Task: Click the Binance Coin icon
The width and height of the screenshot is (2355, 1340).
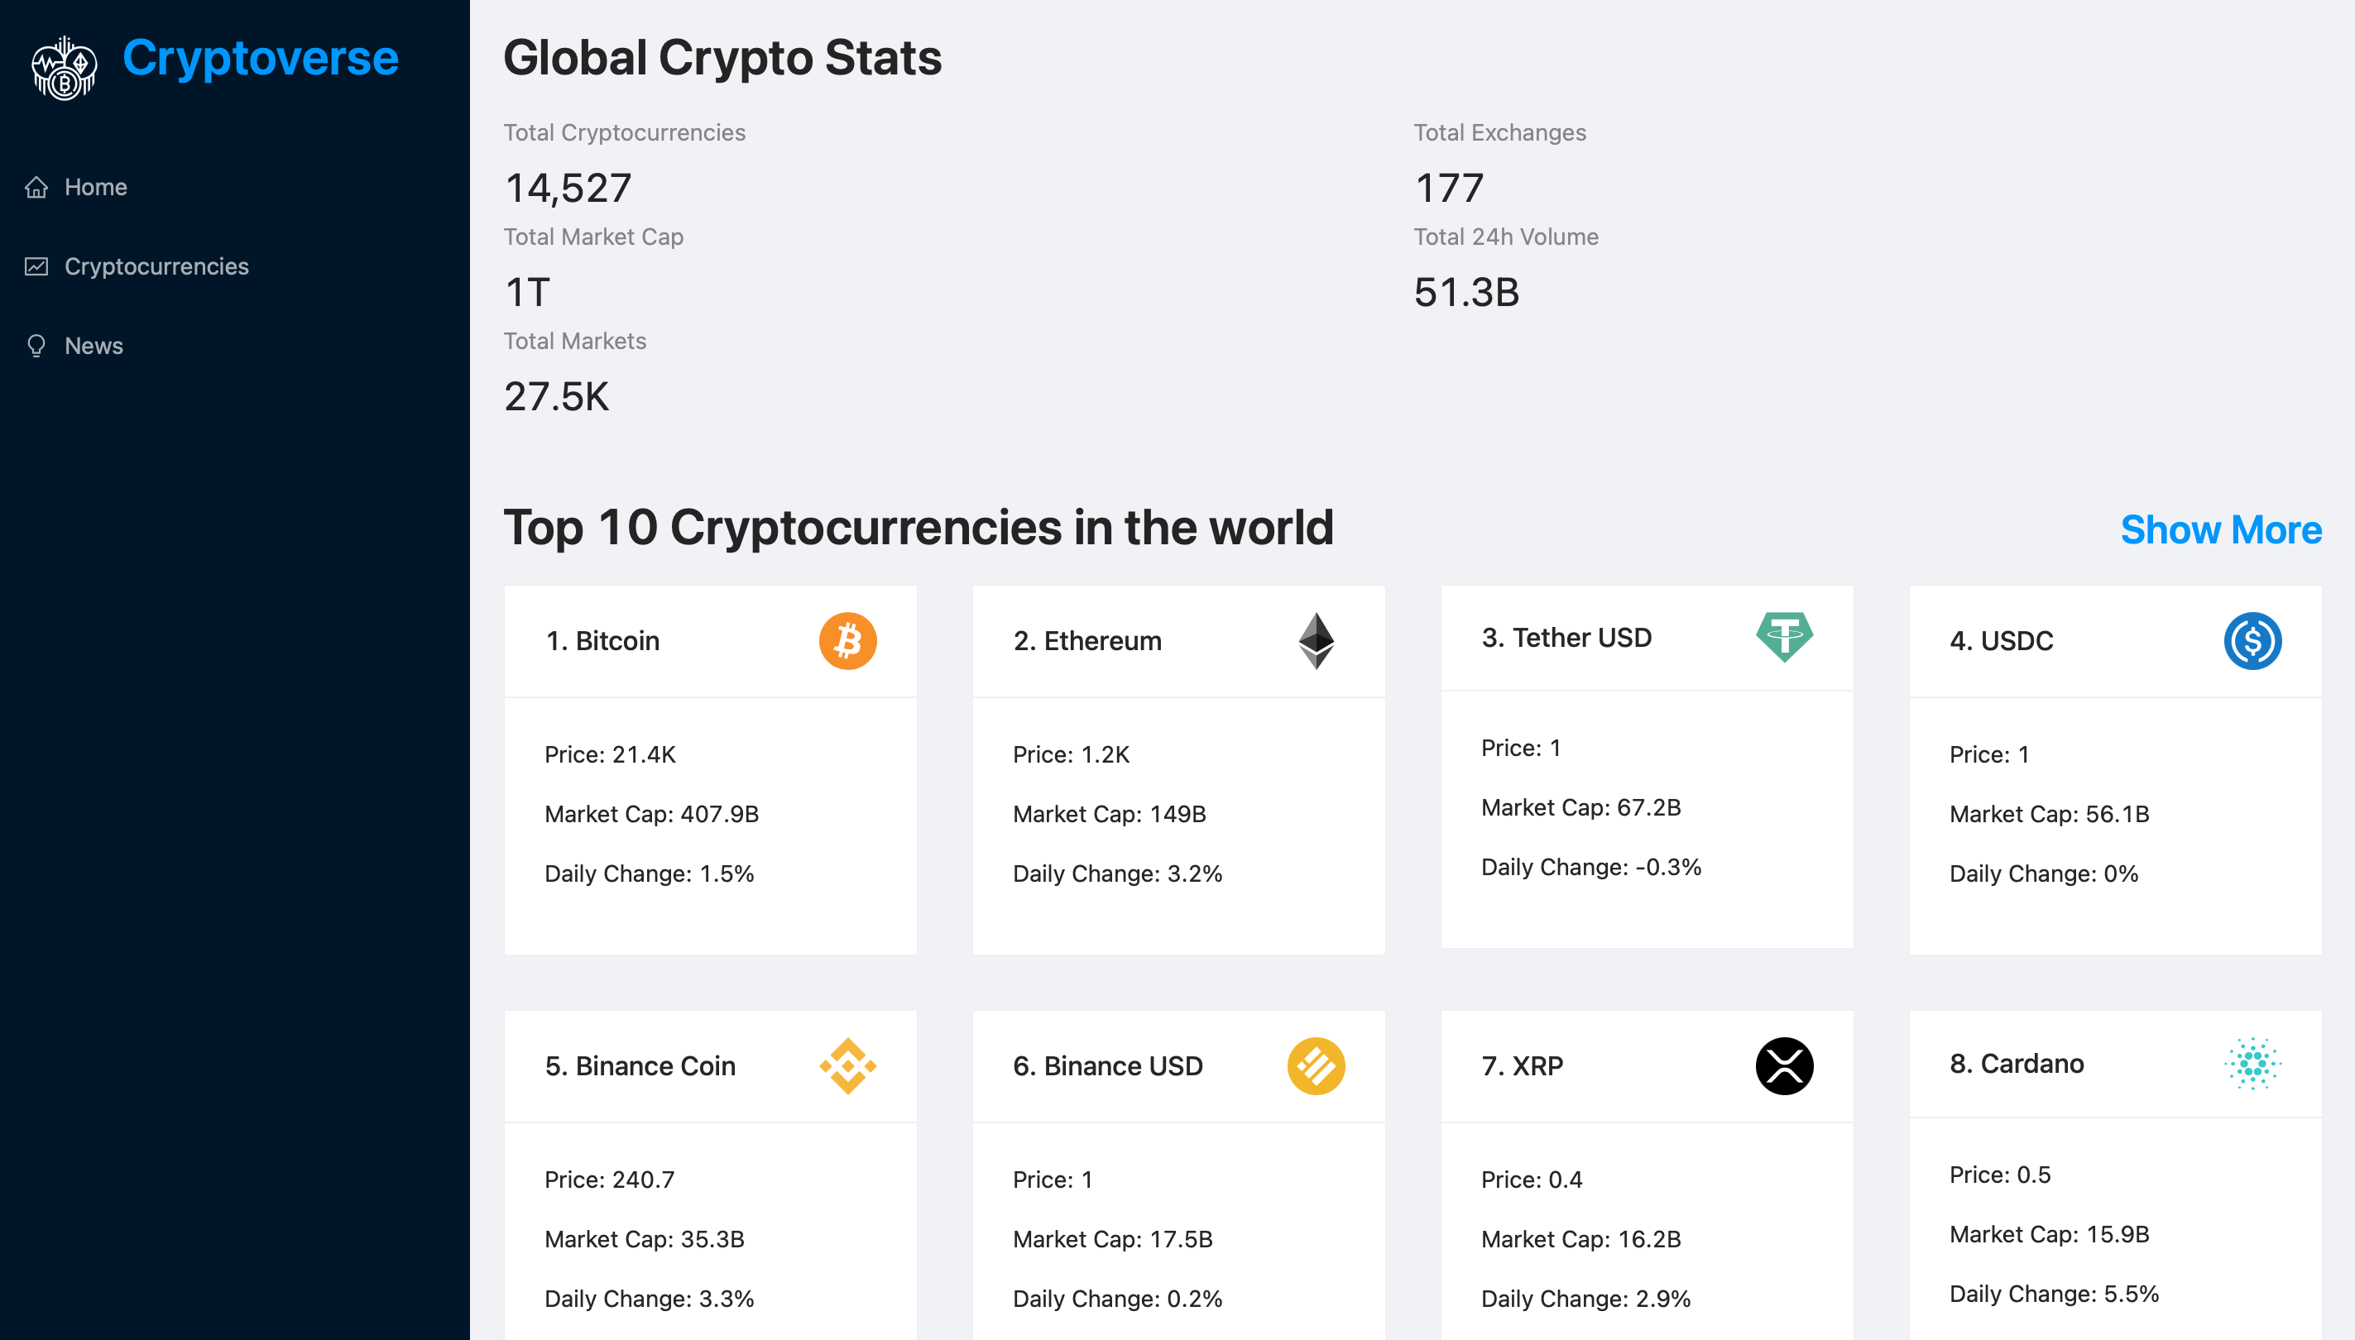Action: [848, 1065]
